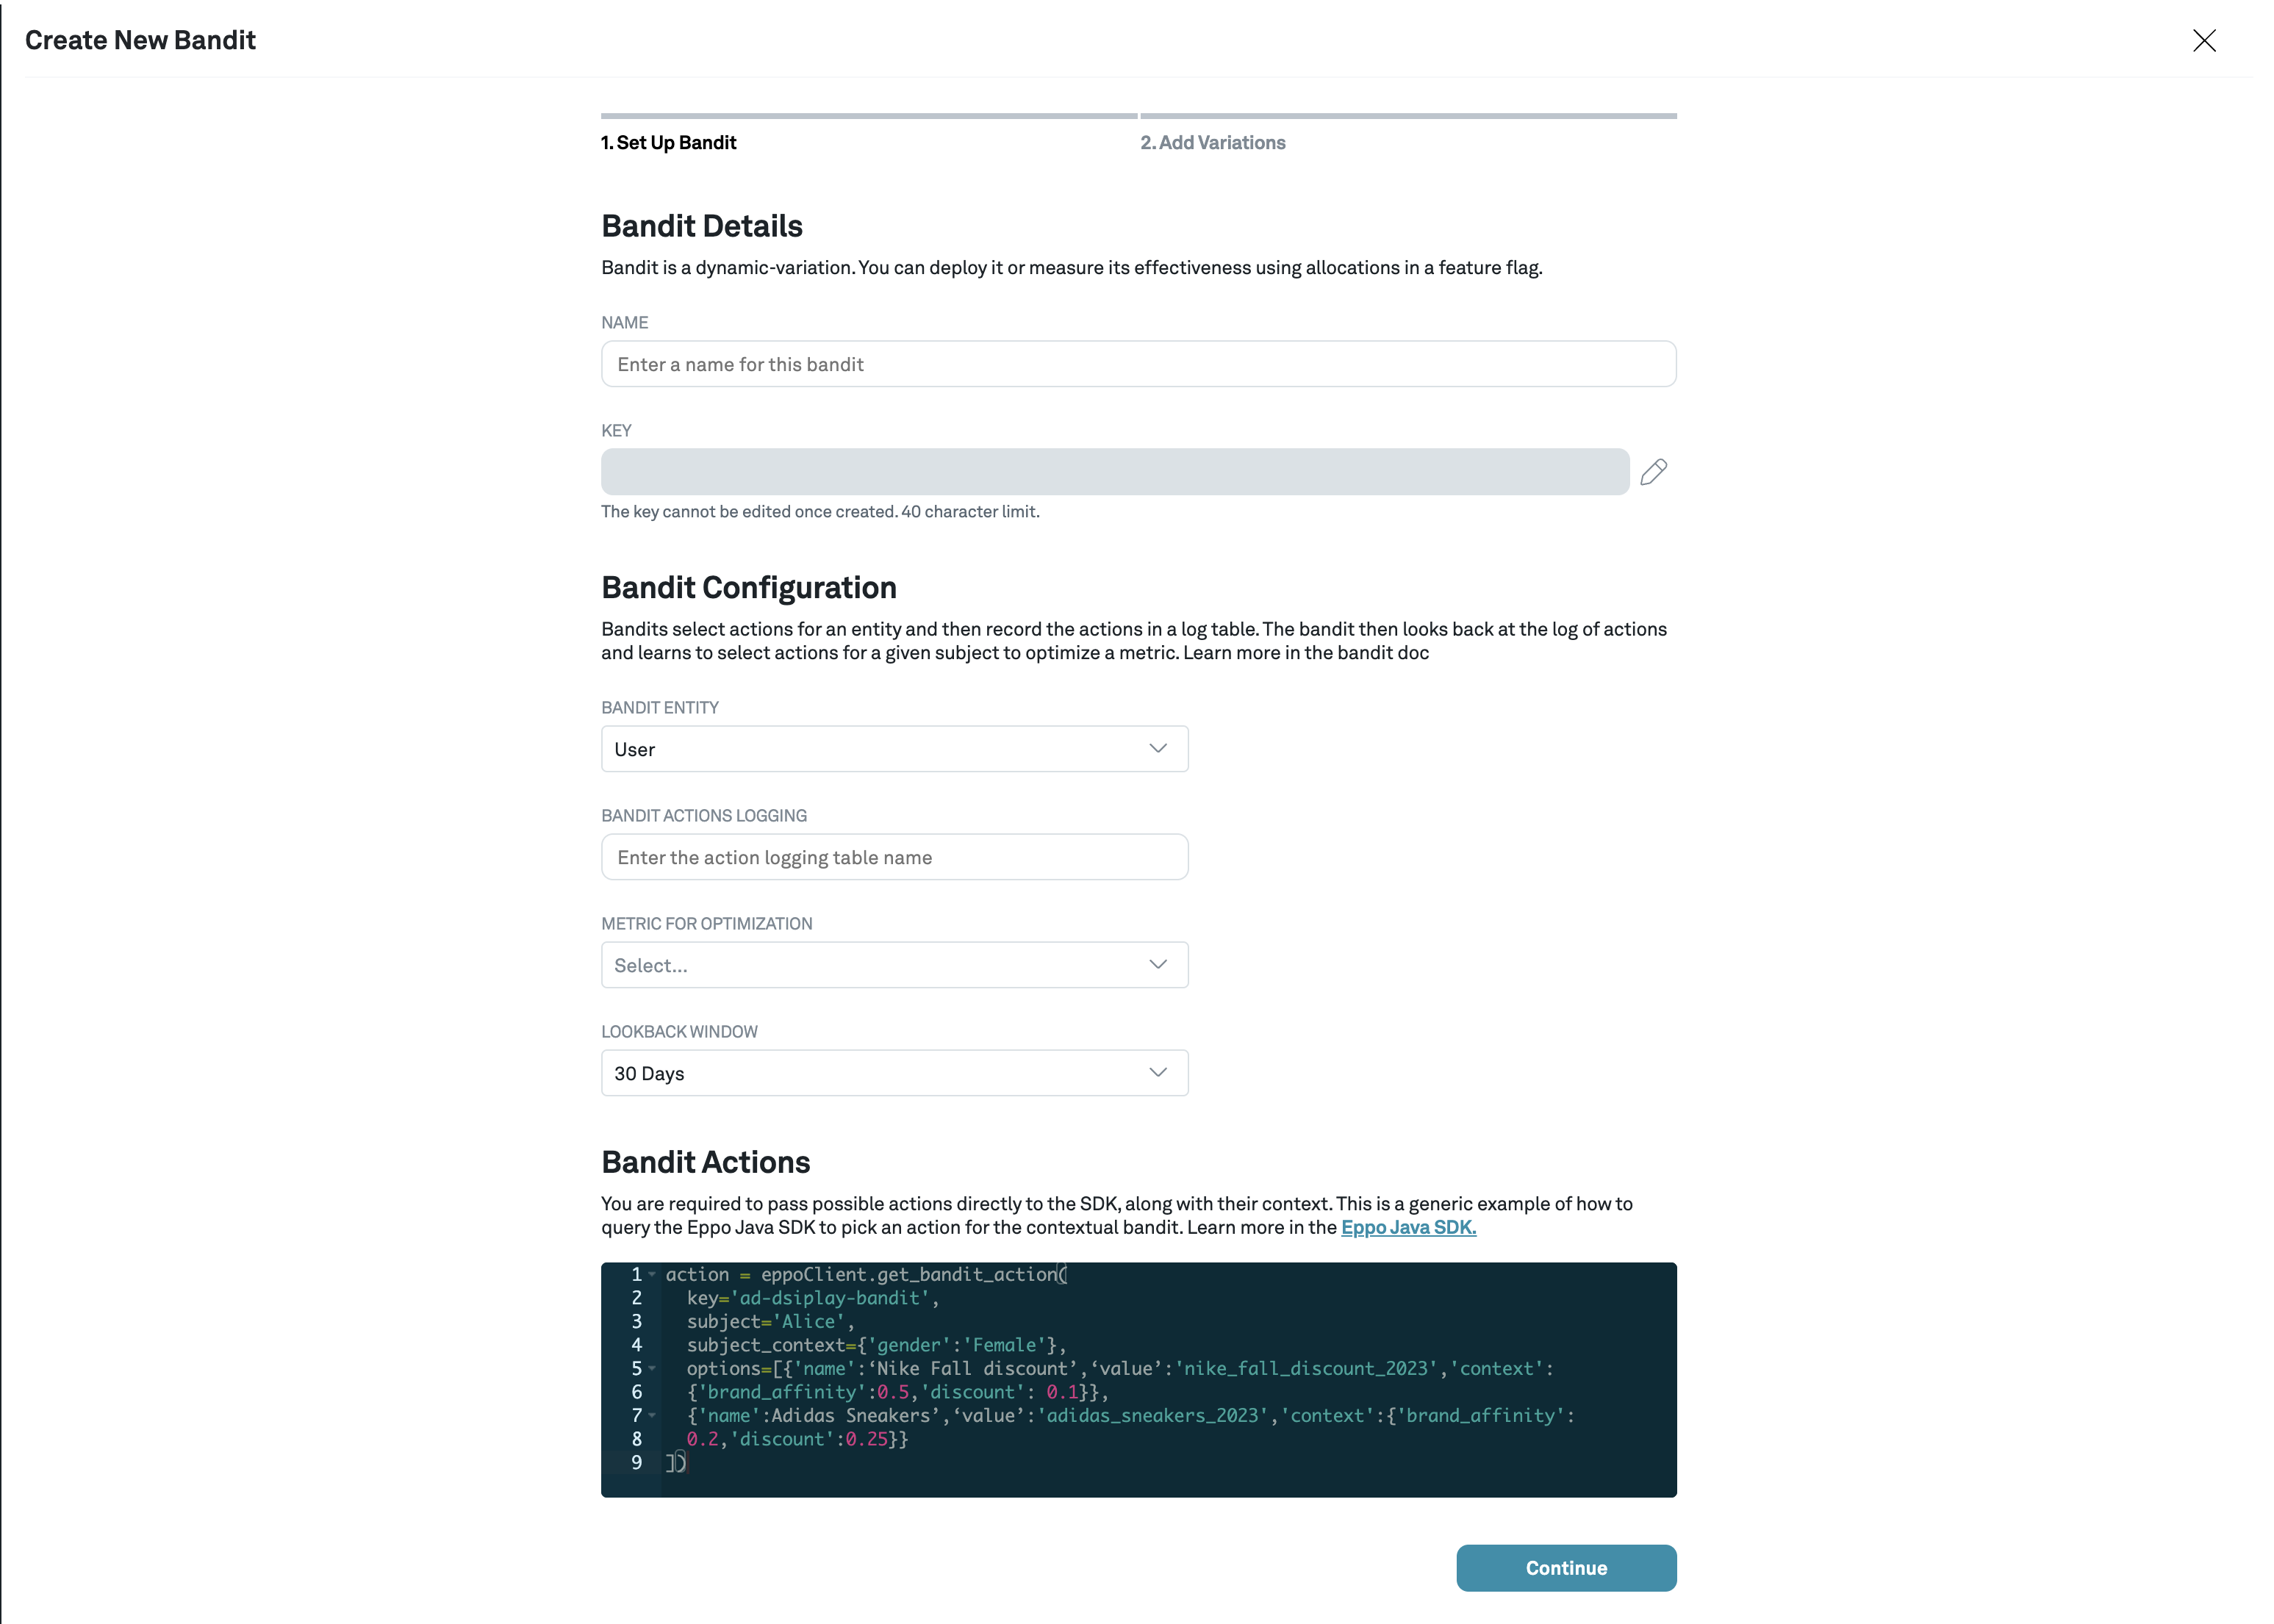Click the action logging table name field

tap(894, 857)
